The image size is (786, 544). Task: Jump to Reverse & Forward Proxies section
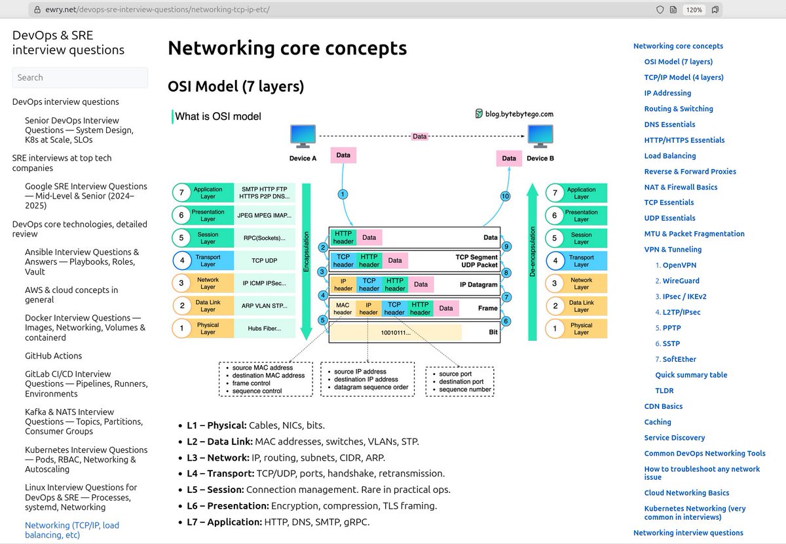coord(690,172)
